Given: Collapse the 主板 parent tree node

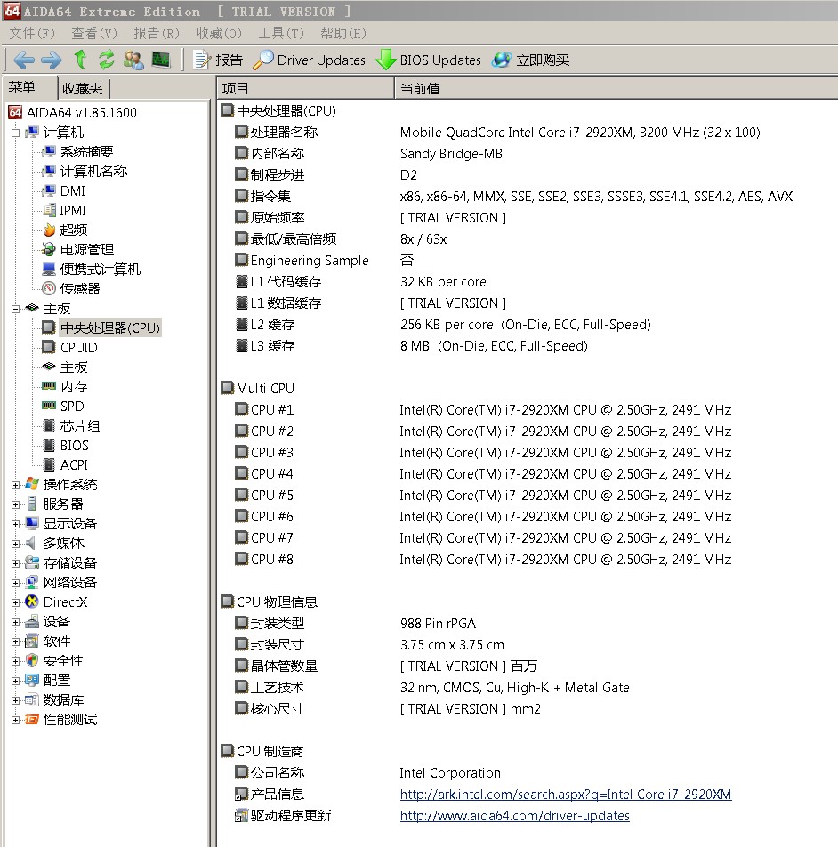Looking at the screenshot, I should (x=16, y=309).
